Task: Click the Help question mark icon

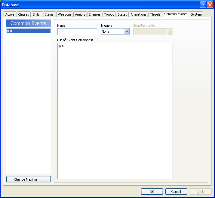Action: (x=203, y=4)
